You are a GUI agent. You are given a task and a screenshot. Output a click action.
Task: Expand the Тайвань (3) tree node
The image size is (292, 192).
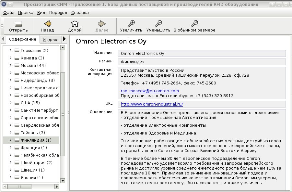[10, 132]
